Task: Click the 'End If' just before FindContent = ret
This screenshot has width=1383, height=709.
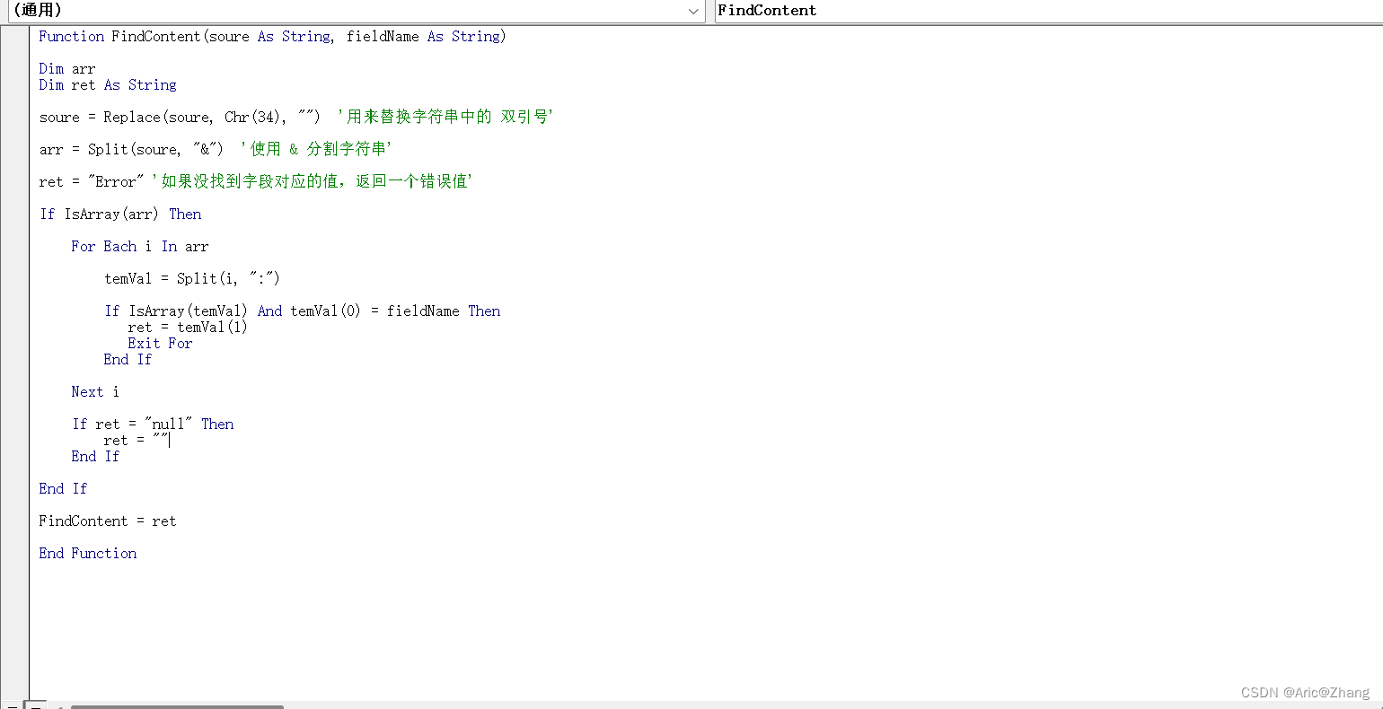Action: tap(63, 488)
